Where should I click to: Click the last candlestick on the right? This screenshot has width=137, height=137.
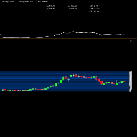pyautogui.click(x=124, y=81)
